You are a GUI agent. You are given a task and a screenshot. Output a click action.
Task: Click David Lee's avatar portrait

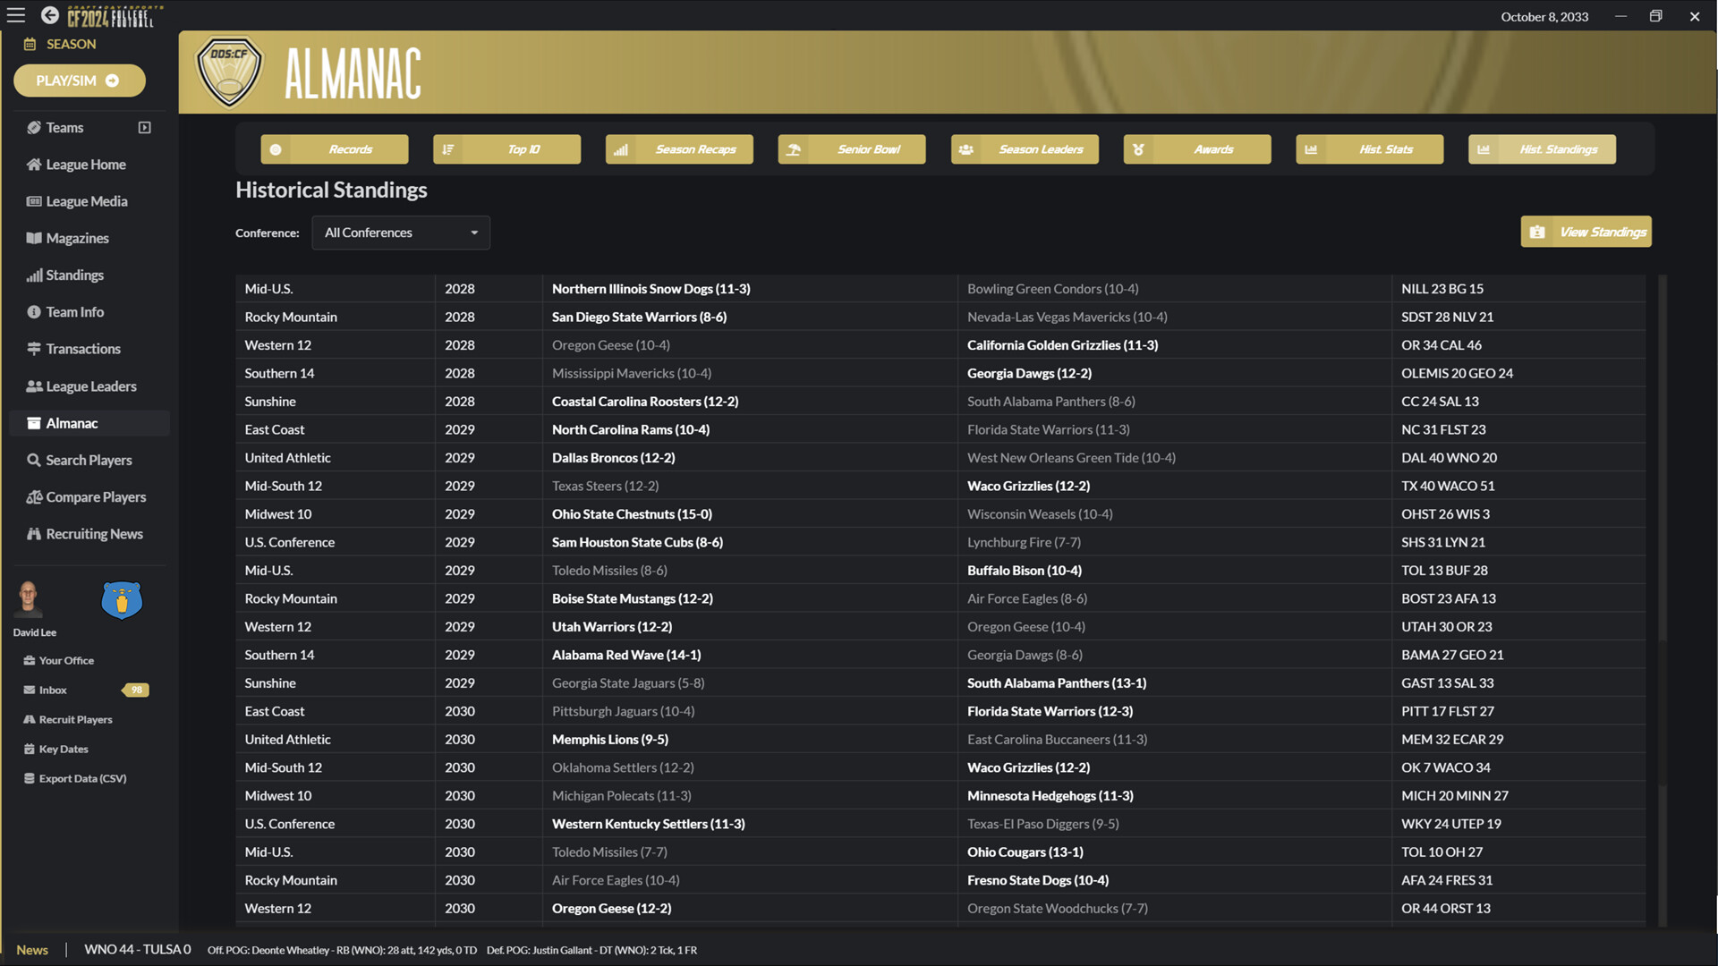(x=28, y=599)
